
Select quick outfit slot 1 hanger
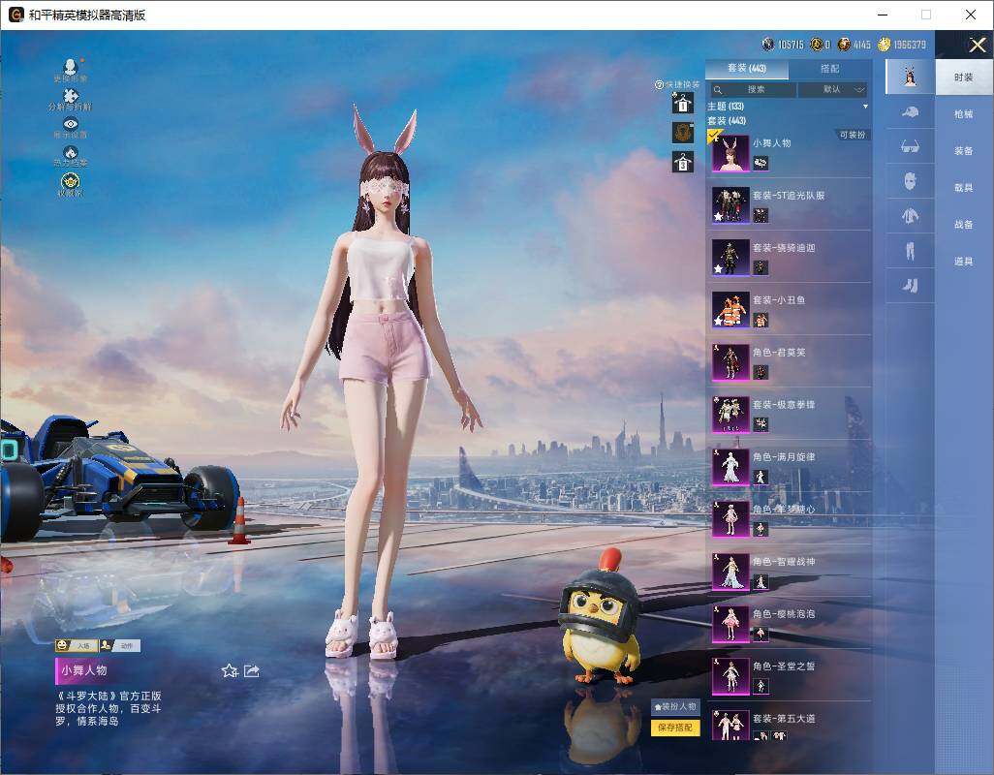tap(683, 104)
